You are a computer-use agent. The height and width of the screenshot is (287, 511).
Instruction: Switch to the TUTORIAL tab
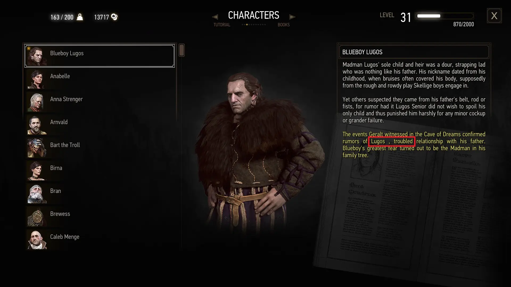click(x=222, y=25)
